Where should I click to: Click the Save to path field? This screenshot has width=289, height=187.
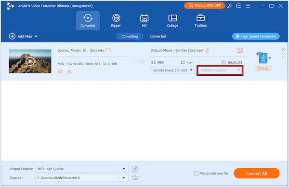point(77,177)
